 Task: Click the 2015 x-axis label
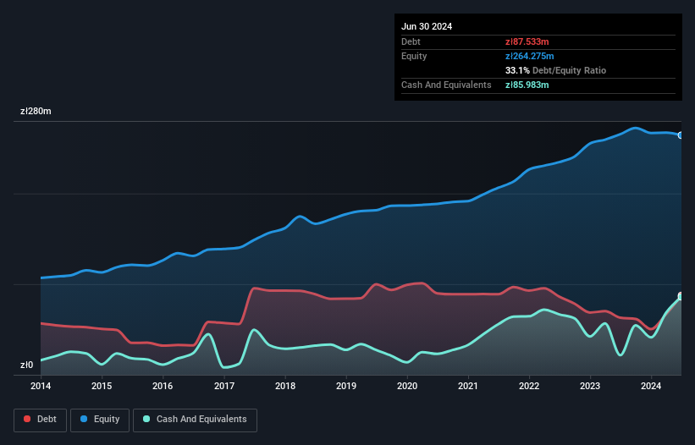[102, 386]
